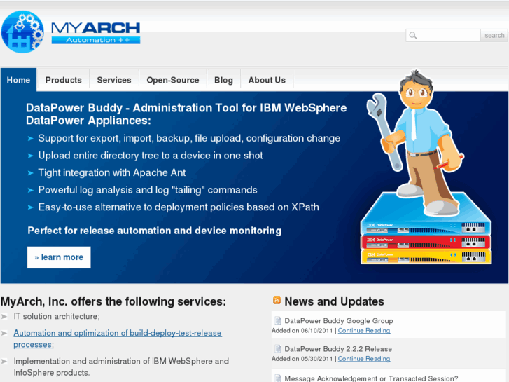The width and height of the screenshot is (509, 382).
Task: Continue Reading the Google Group post
Action: (364, 330)
